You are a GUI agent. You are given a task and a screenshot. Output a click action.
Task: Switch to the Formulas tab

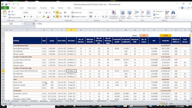(x=43, y=8)
